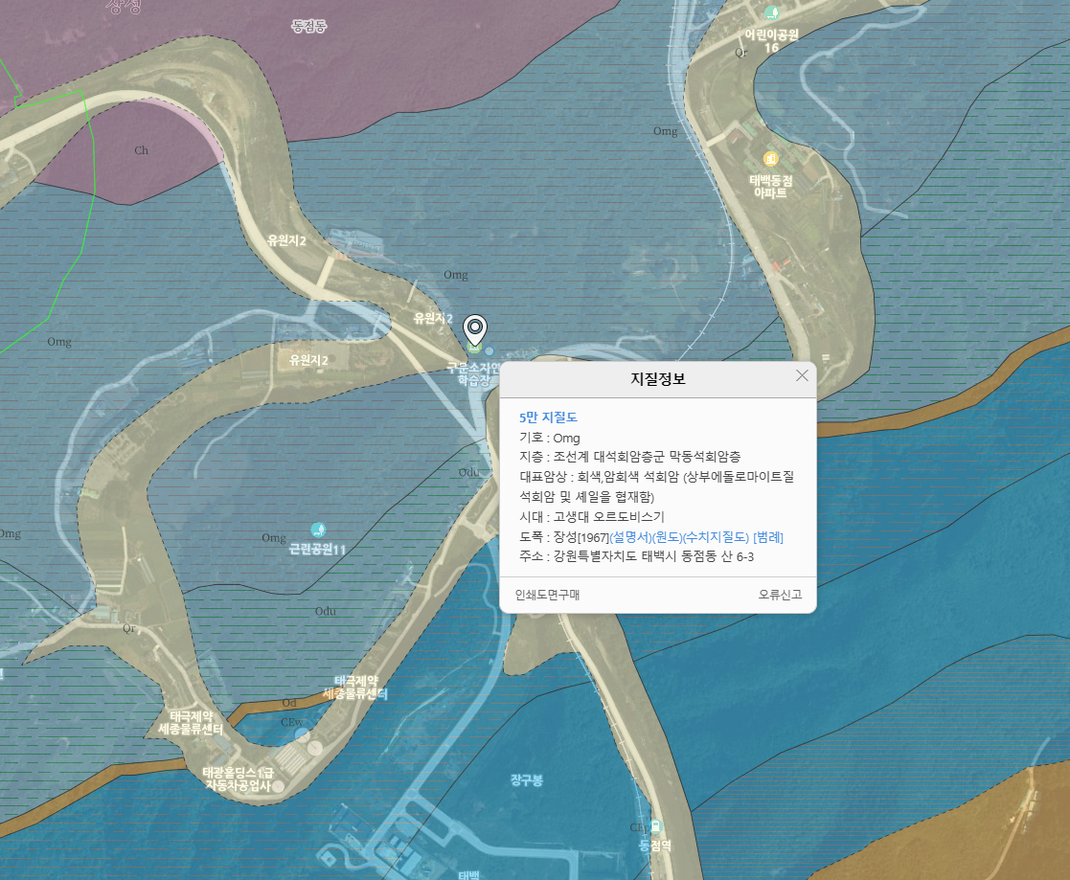Image resolution: width=1070 pixels, height=880 pixels.
Task: Open the (수치지질도) digital map link
Action: click(716, 537)
